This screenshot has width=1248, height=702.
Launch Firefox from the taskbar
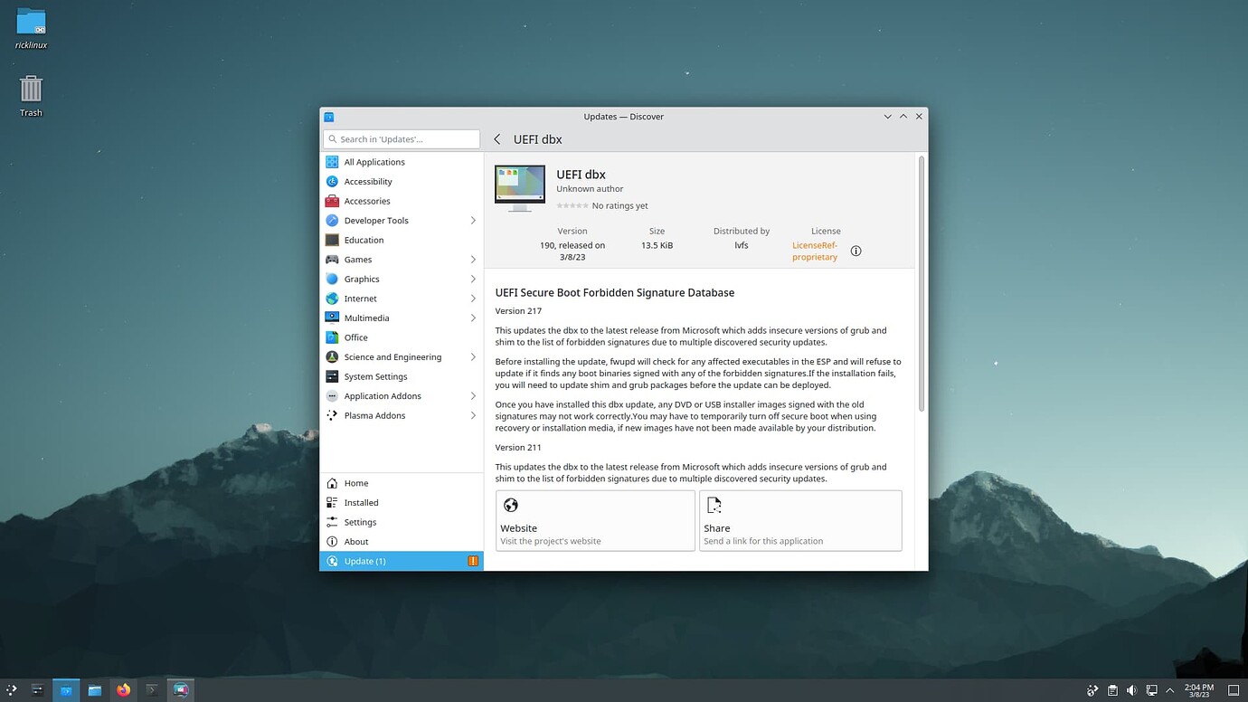[x=123, y=690]
